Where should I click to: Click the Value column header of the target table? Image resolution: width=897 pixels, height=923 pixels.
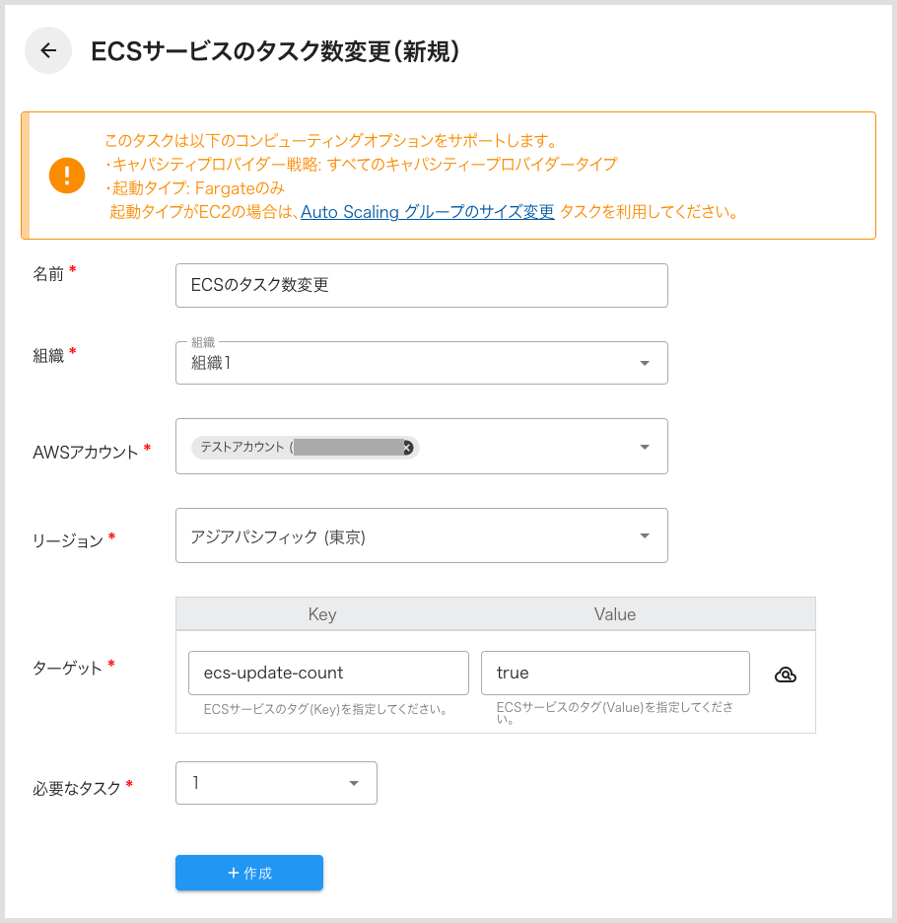[615, 613]
